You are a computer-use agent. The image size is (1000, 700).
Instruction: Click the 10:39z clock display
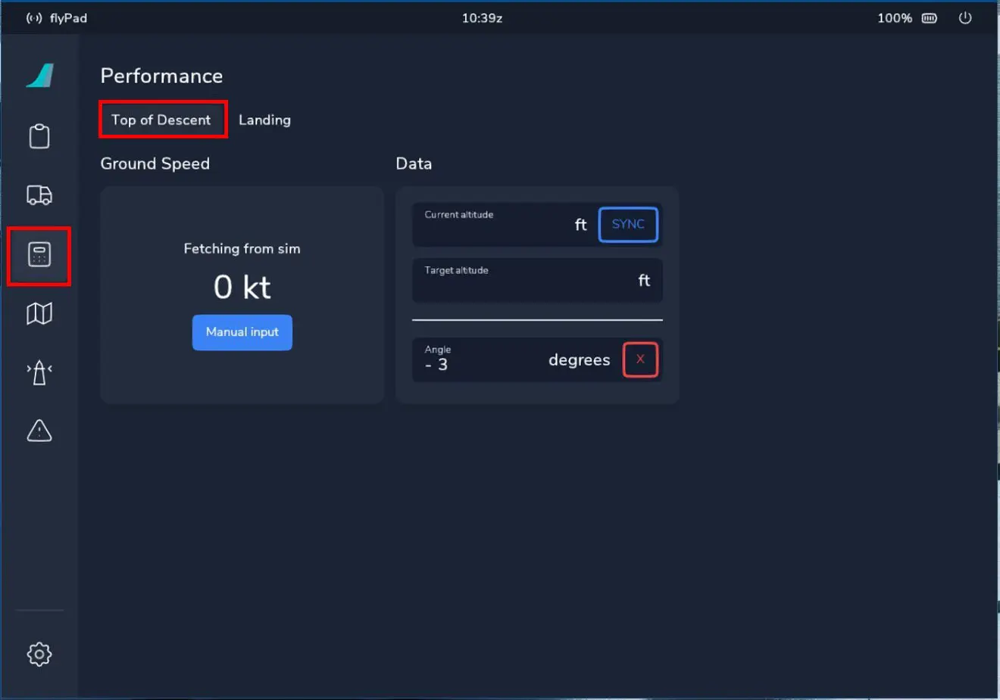[482, 18]
